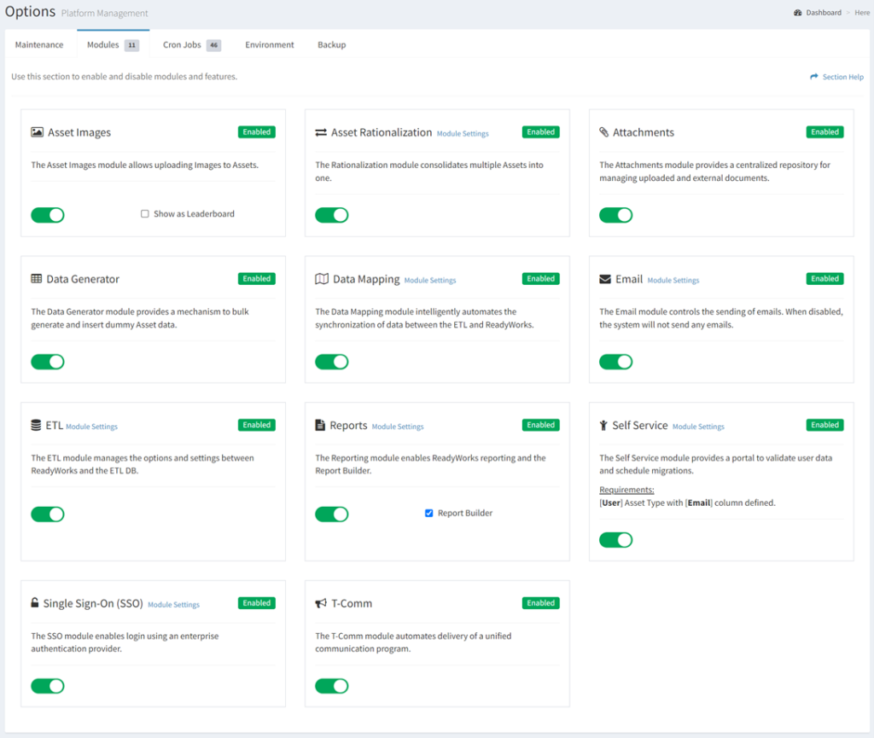The image size is (874, 738).
Task: Open the Backup tab
Action: point(331,44)
